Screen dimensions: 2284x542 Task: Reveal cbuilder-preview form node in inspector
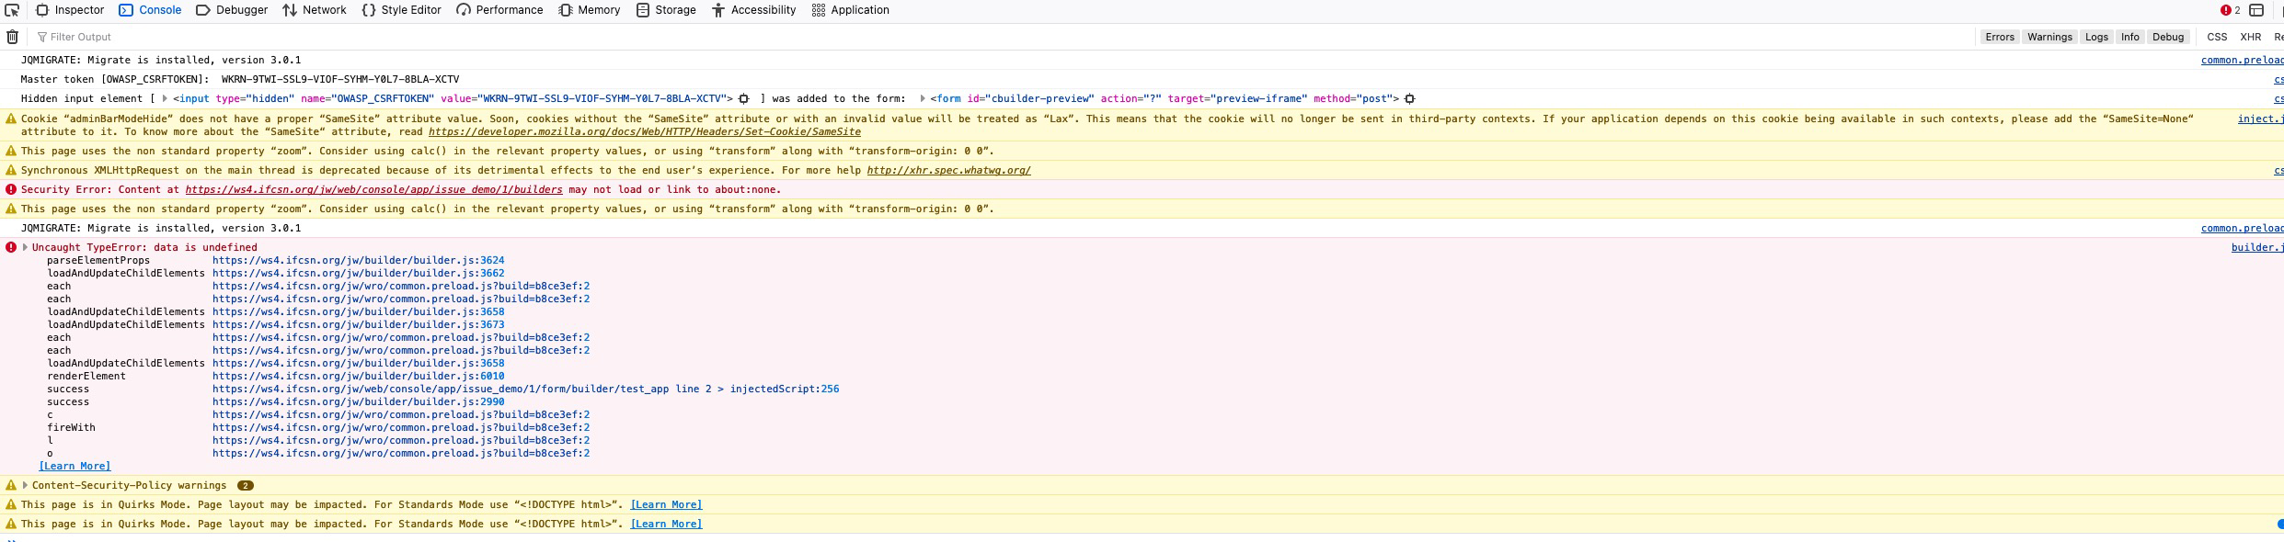1409,99
